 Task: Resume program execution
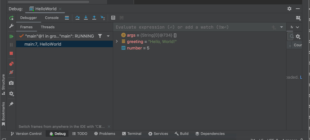pyautogui.click(x=11, y=37)
